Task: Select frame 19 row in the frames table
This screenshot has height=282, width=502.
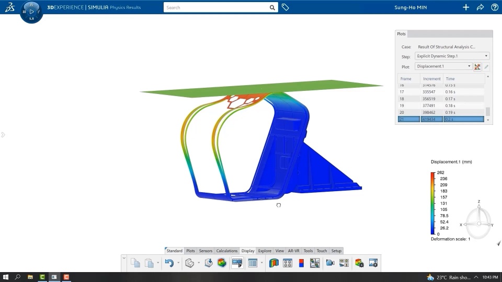Action: point(441,105)
